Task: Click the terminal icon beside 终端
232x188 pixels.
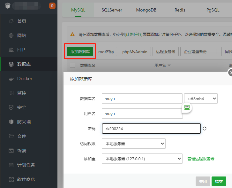Action: (11, 151)
